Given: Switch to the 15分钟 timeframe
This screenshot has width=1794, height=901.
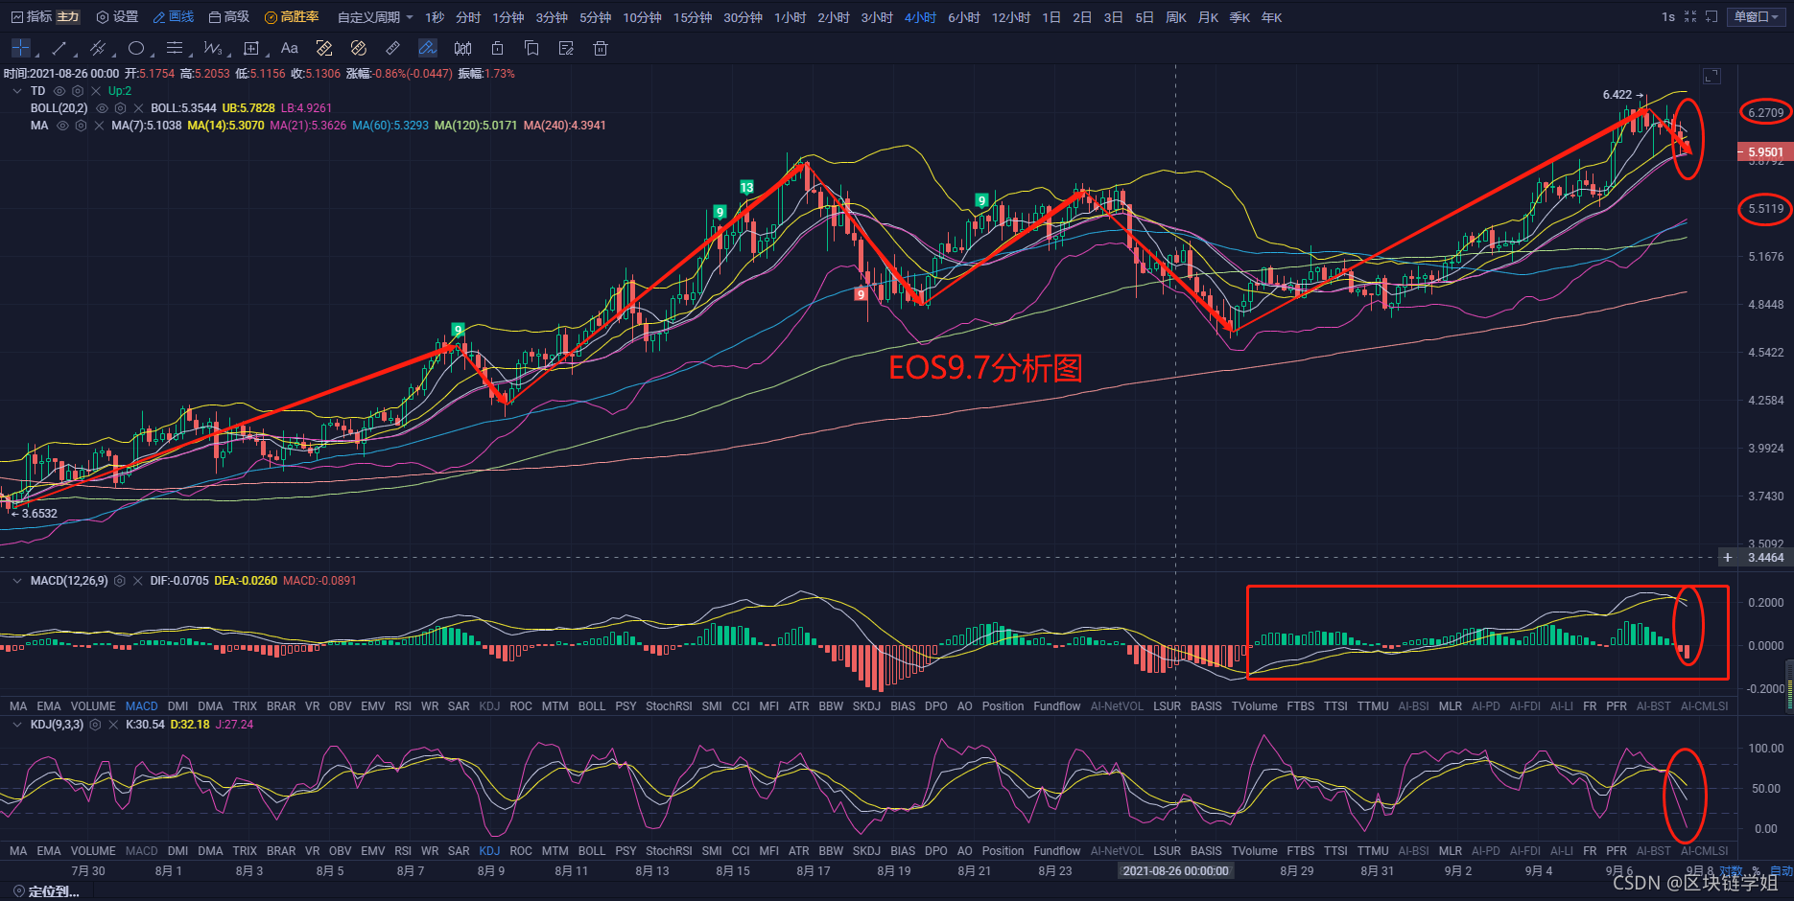Looking at the screenshot, I should click(693, 17).
